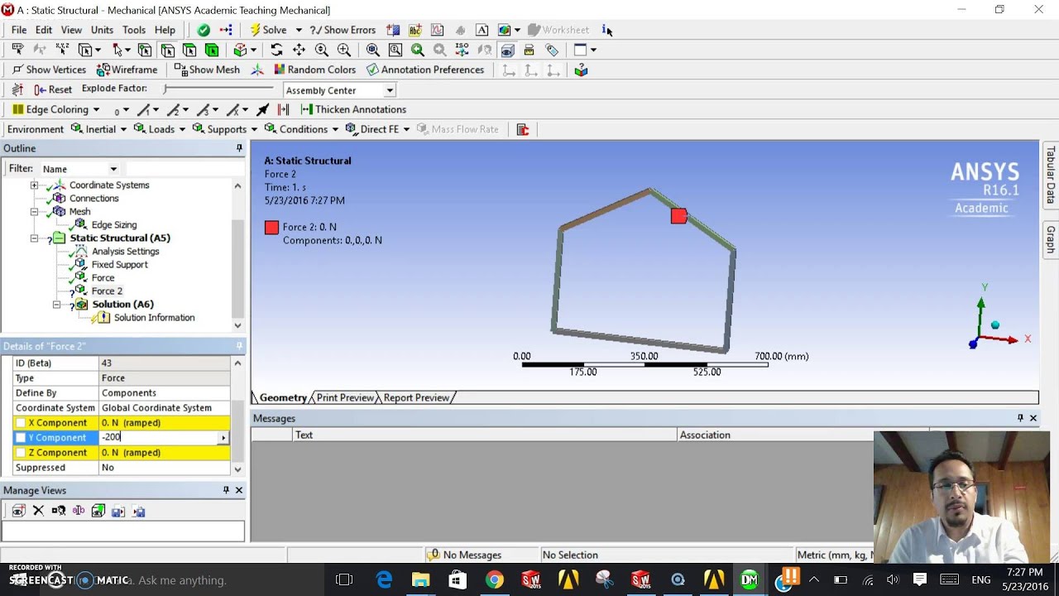Image resolution: width=1059 pixels, height=596 pixels.
Task: Select the Pan tool icon
Action: click(x=299, y=50)
